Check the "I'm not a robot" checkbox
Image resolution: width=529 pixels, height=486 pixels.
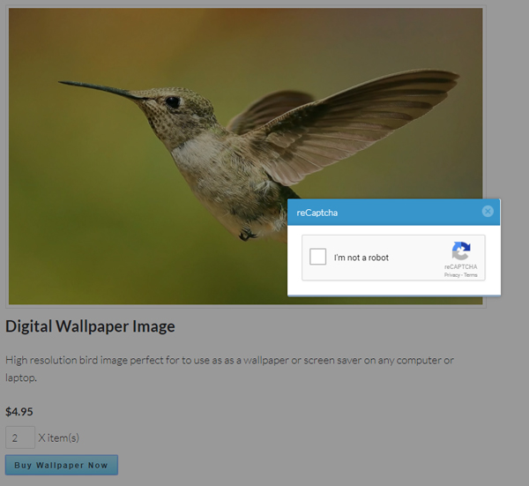coord(317,257)
